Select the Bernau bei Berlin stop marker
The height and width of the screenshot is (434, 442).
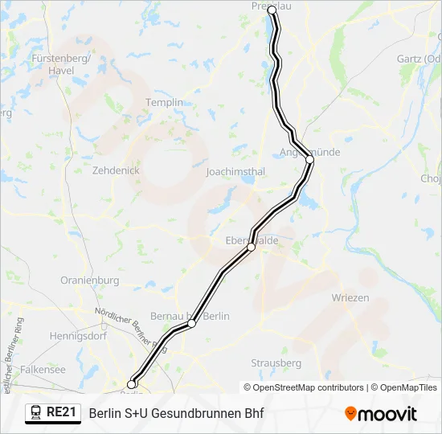coord(192,323)
